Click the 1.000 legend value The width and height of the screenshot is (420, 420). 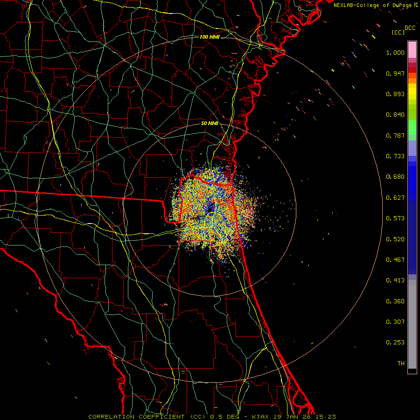tap(395, 52)
